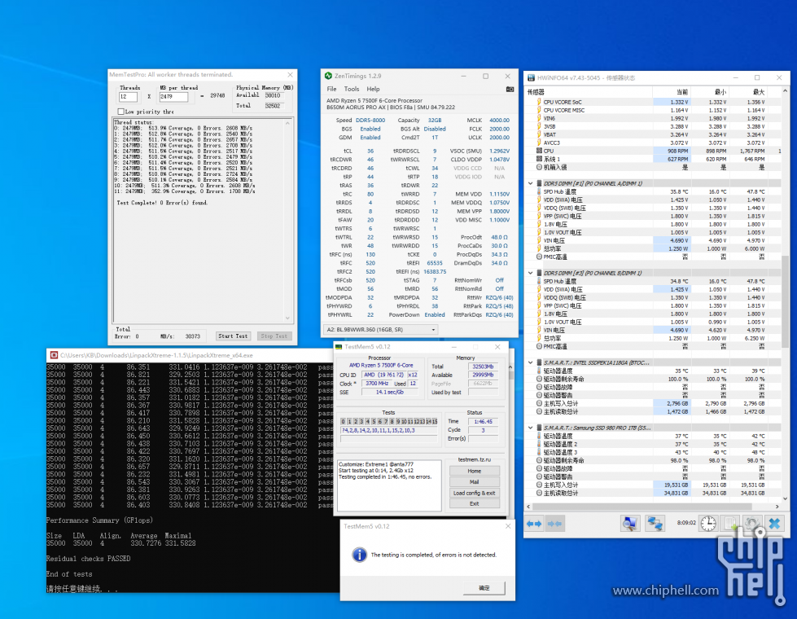Click HWiNFO network monitors icon

tap(655, 524)
